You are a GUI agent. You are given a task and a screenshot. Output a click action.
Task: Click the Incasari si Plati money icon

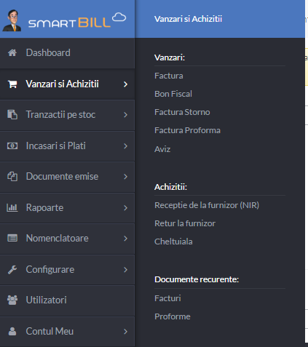[x=12, y=145]
